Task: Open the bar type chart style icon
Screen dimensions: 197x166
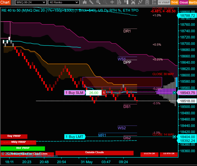Action: pyautogui.click(x=84, y=2)
